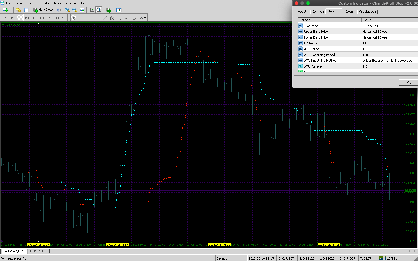Open the Templates dropdown arrow
418x261 pixels.
coord(123,10)
